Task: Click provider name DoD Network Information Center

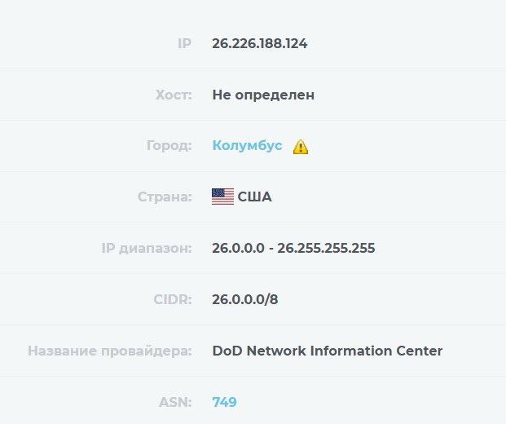Action: 327,351
